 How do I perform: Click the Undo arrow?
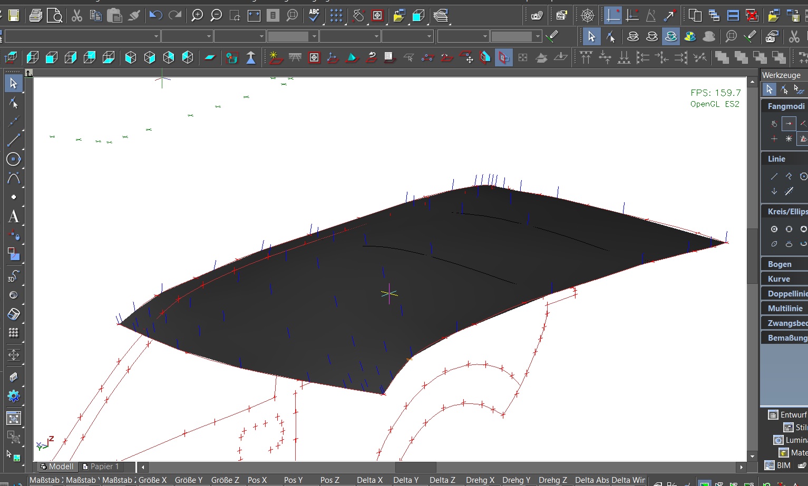(155, 16)
